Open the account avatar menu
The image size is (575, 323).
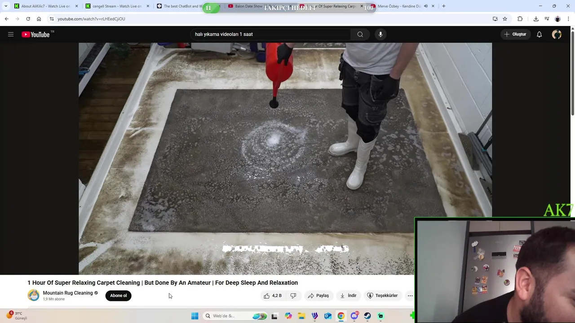point(557,34)
